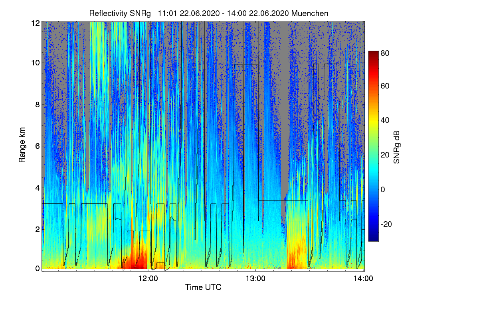
Task: Click the colorbar tick label '60'
Action: tap(385, 86)
